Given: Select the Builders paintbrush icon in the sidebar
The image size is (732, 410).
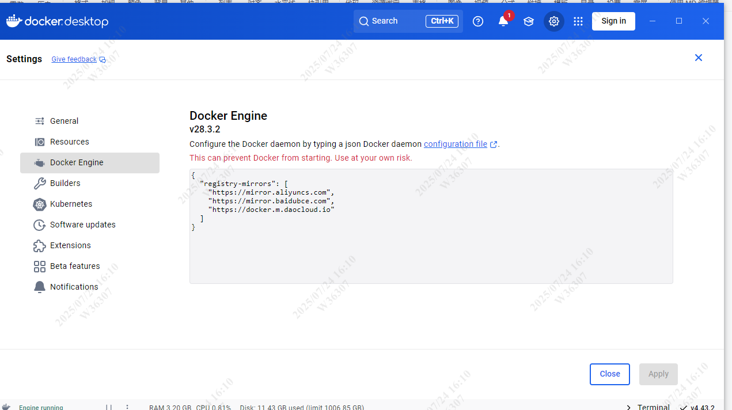Looking at the screenshot, I should point(39,183).
